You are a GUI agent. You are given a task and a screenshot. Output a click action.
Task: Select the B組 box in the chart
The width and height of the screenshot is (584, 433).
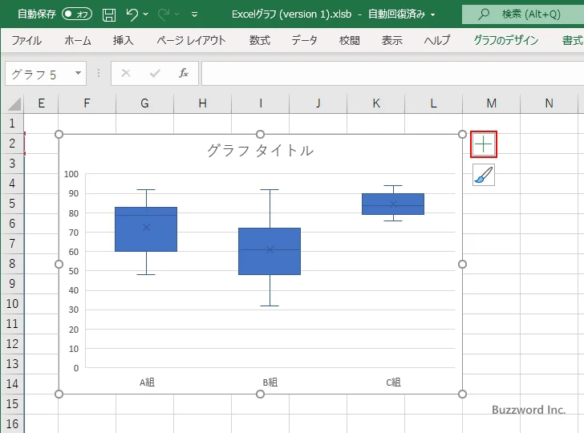point(270,251)
